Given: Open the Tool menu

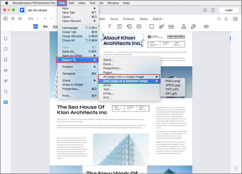Looking at the screenshot, I should (92, 3).
